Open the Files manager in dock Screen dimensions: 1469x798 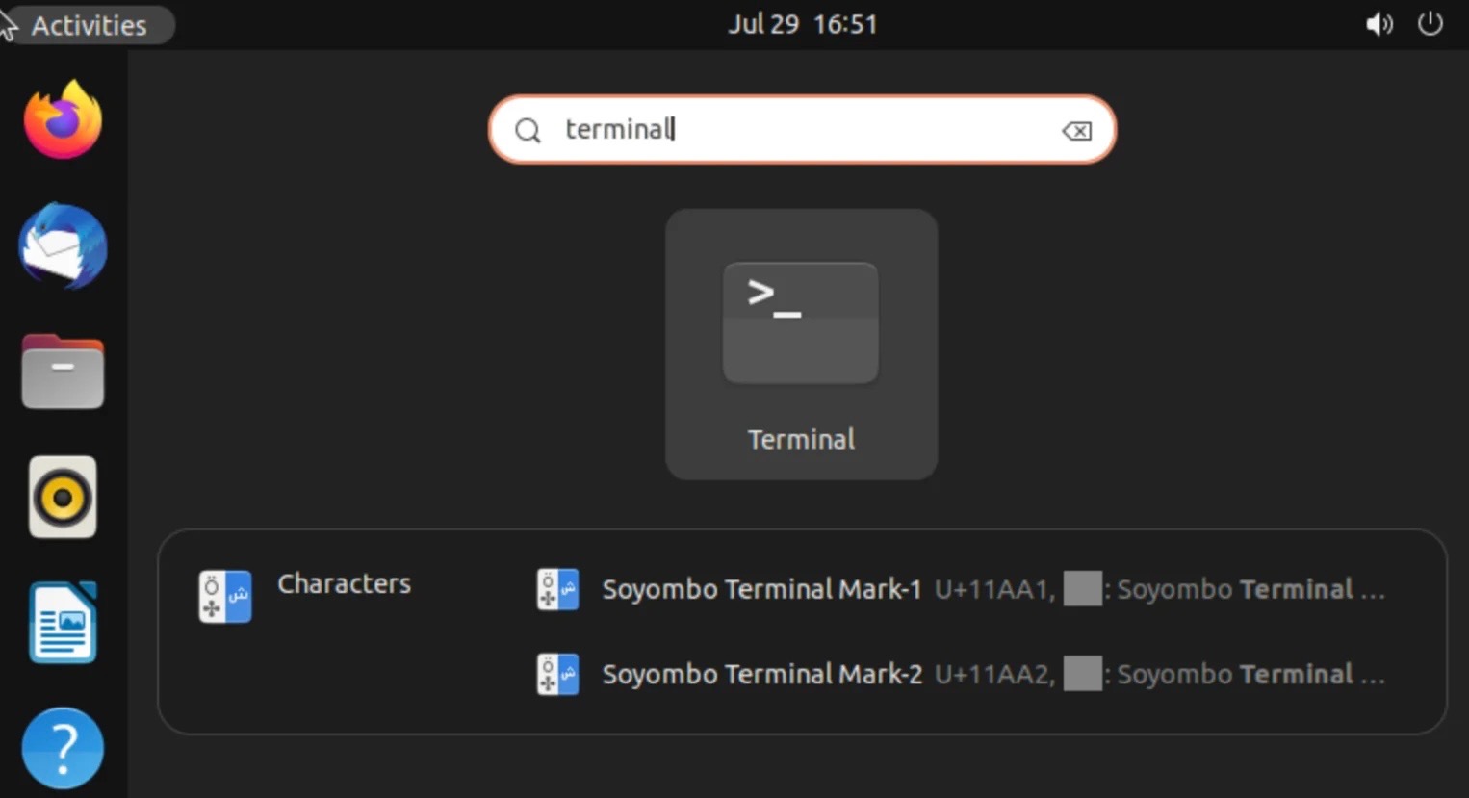point(63,373)
